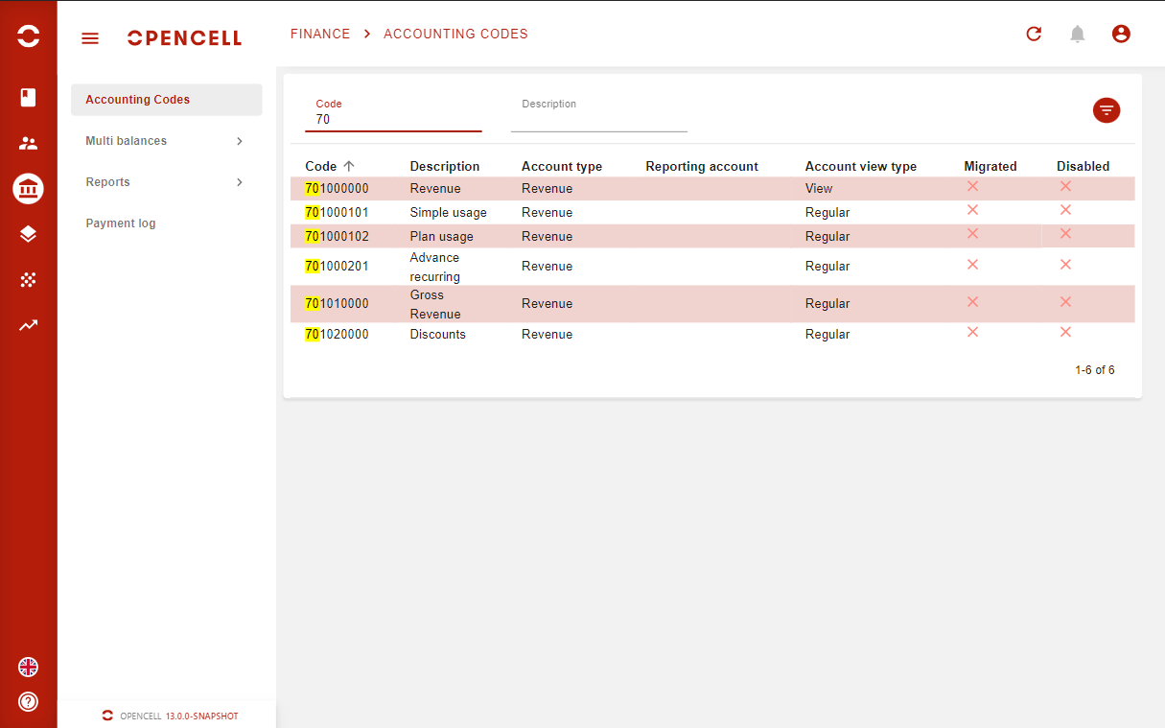This screenshot has width=1165, height=728.
Task: Open accounting code 701000101 row
Action: coord(338,213)
